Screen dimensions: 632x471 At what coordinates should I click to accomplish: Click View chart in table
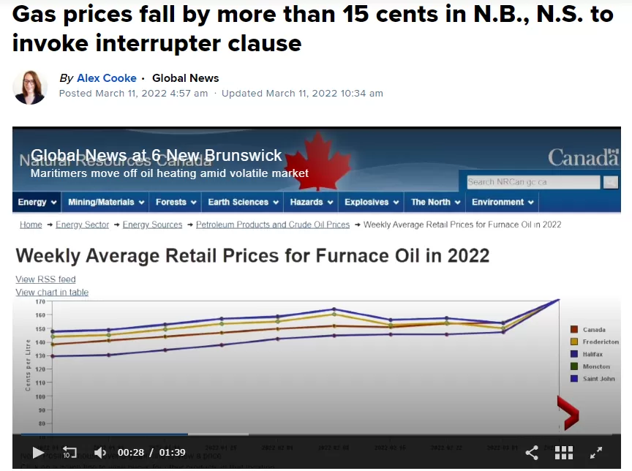coord(52,292)
